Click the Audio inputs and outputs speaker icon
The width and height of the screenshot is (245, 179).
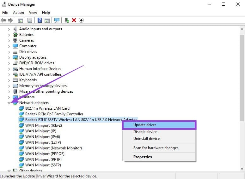tap(15, 29)
